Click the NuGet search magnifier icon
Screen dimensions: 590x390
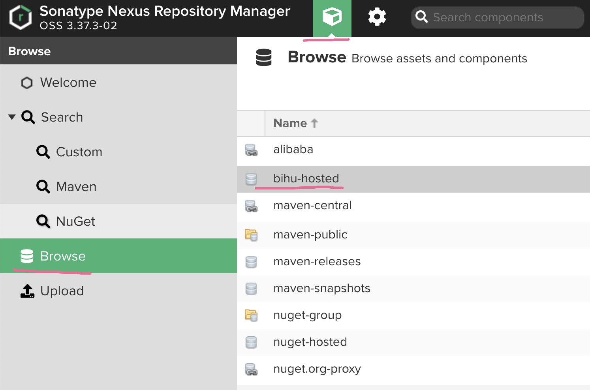[x=43, y=221]
